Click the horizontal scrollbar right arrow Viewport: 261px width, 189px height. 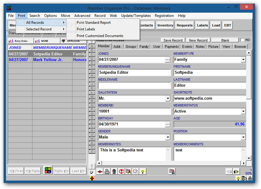(244, 163)
